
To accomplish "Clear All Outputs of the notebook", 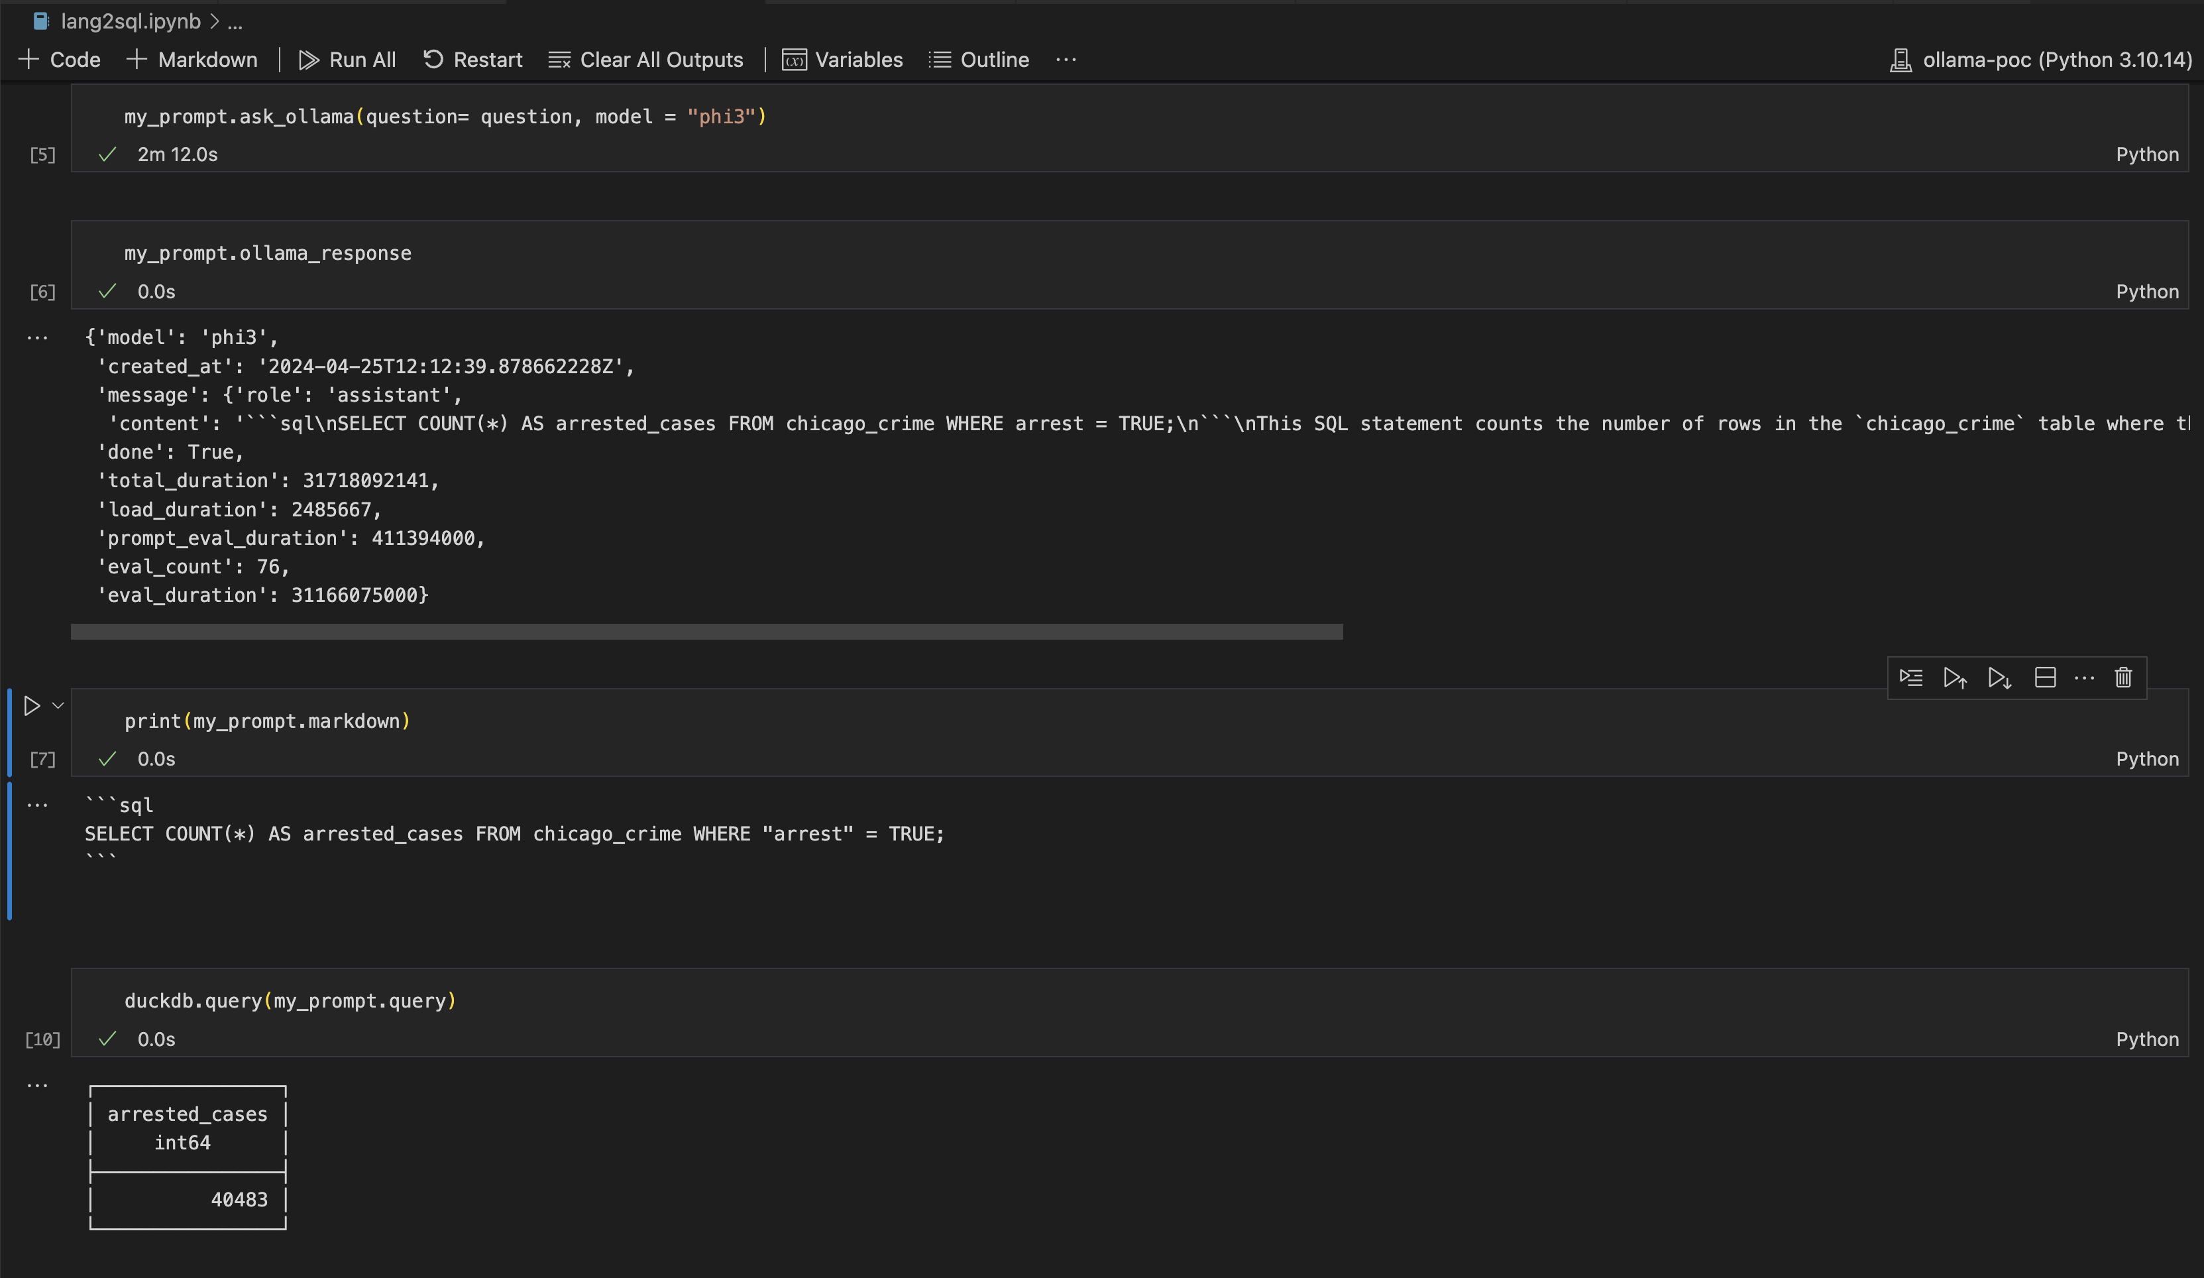I will click(x=645, y=60).
